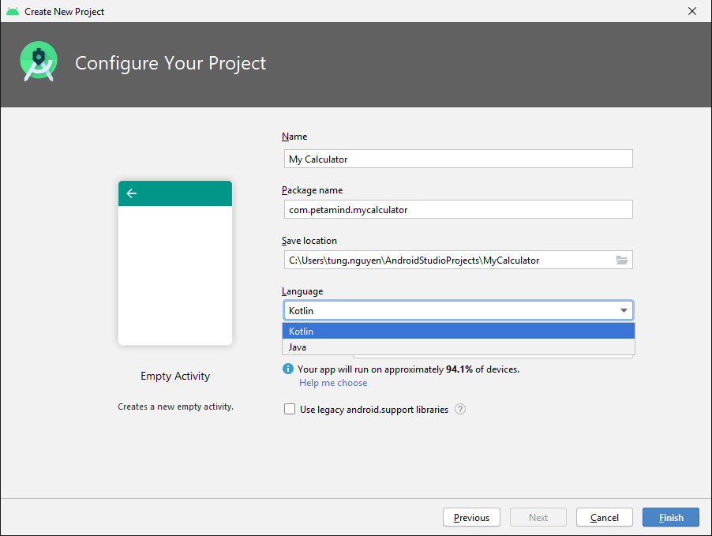Click the Package name input field

[x=458, y=209]
